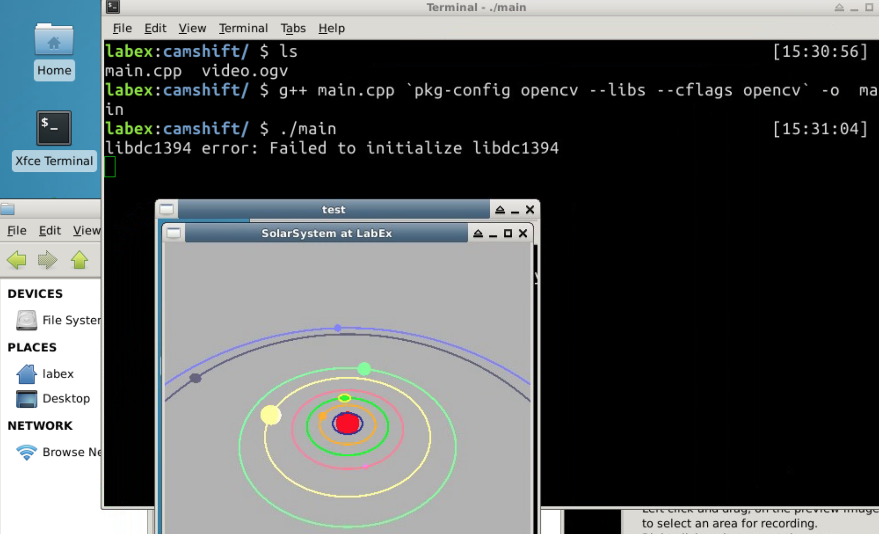Screen dimensions: 879x534
Task: Open the terminal's Edit menu
Action: [x=155, y=28]
